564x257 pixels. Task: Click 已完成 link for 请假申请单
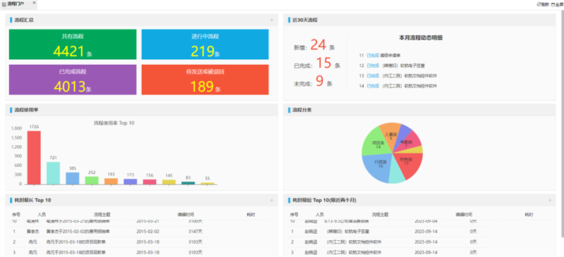point(373,56)
